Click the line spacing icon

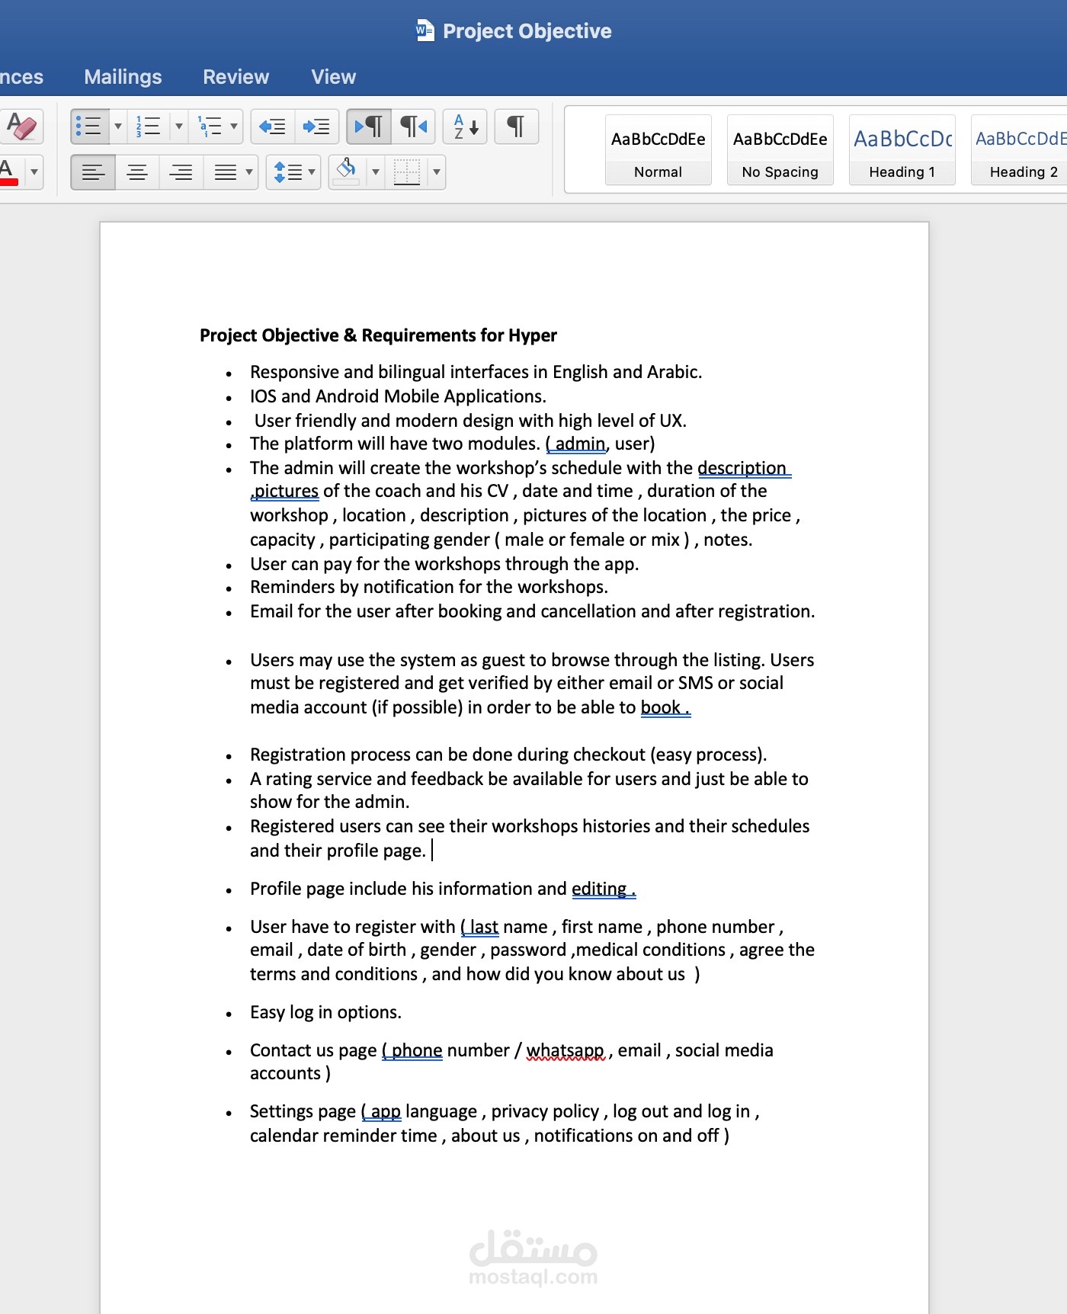(x=287, y=172)
